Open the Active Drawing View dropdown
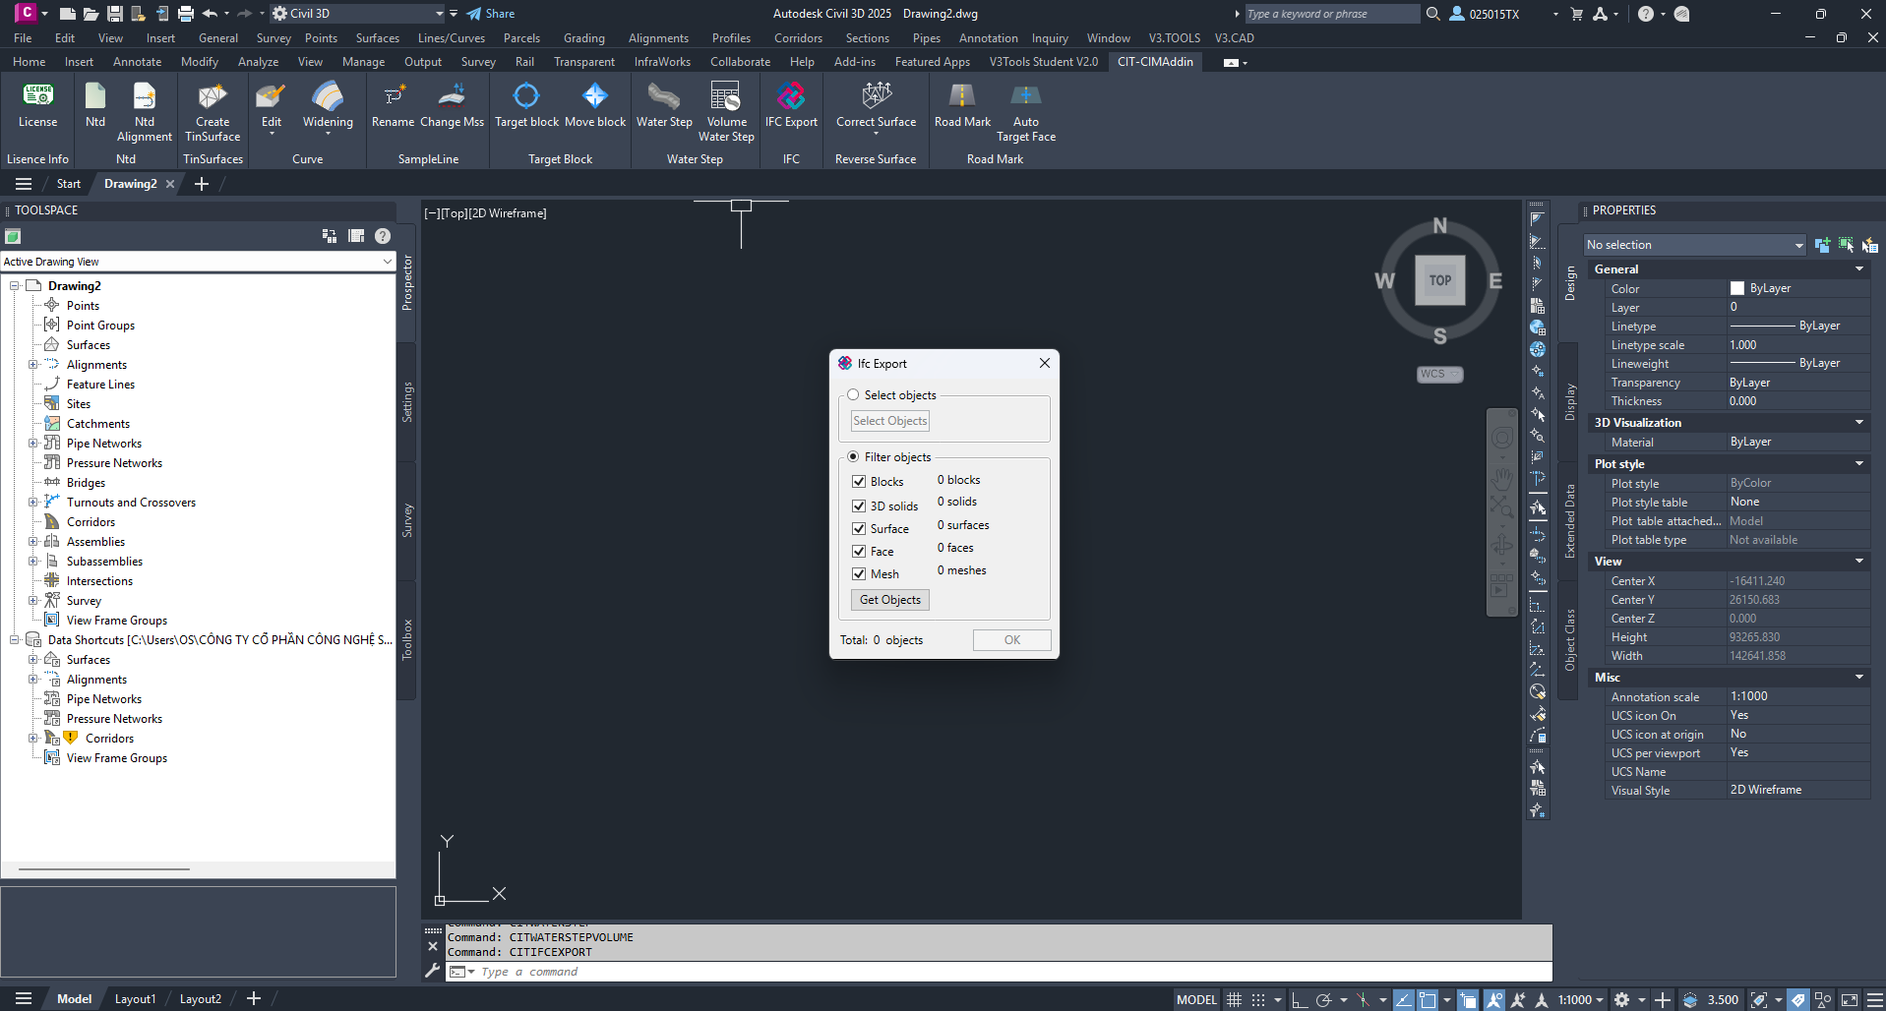The image size is (1886, 1011). coord(198,262)
